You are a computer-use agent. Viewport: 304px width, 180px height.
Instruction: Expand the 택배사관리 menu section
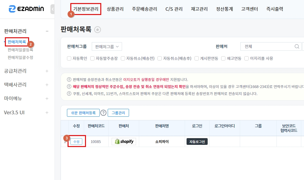(47, 85)
